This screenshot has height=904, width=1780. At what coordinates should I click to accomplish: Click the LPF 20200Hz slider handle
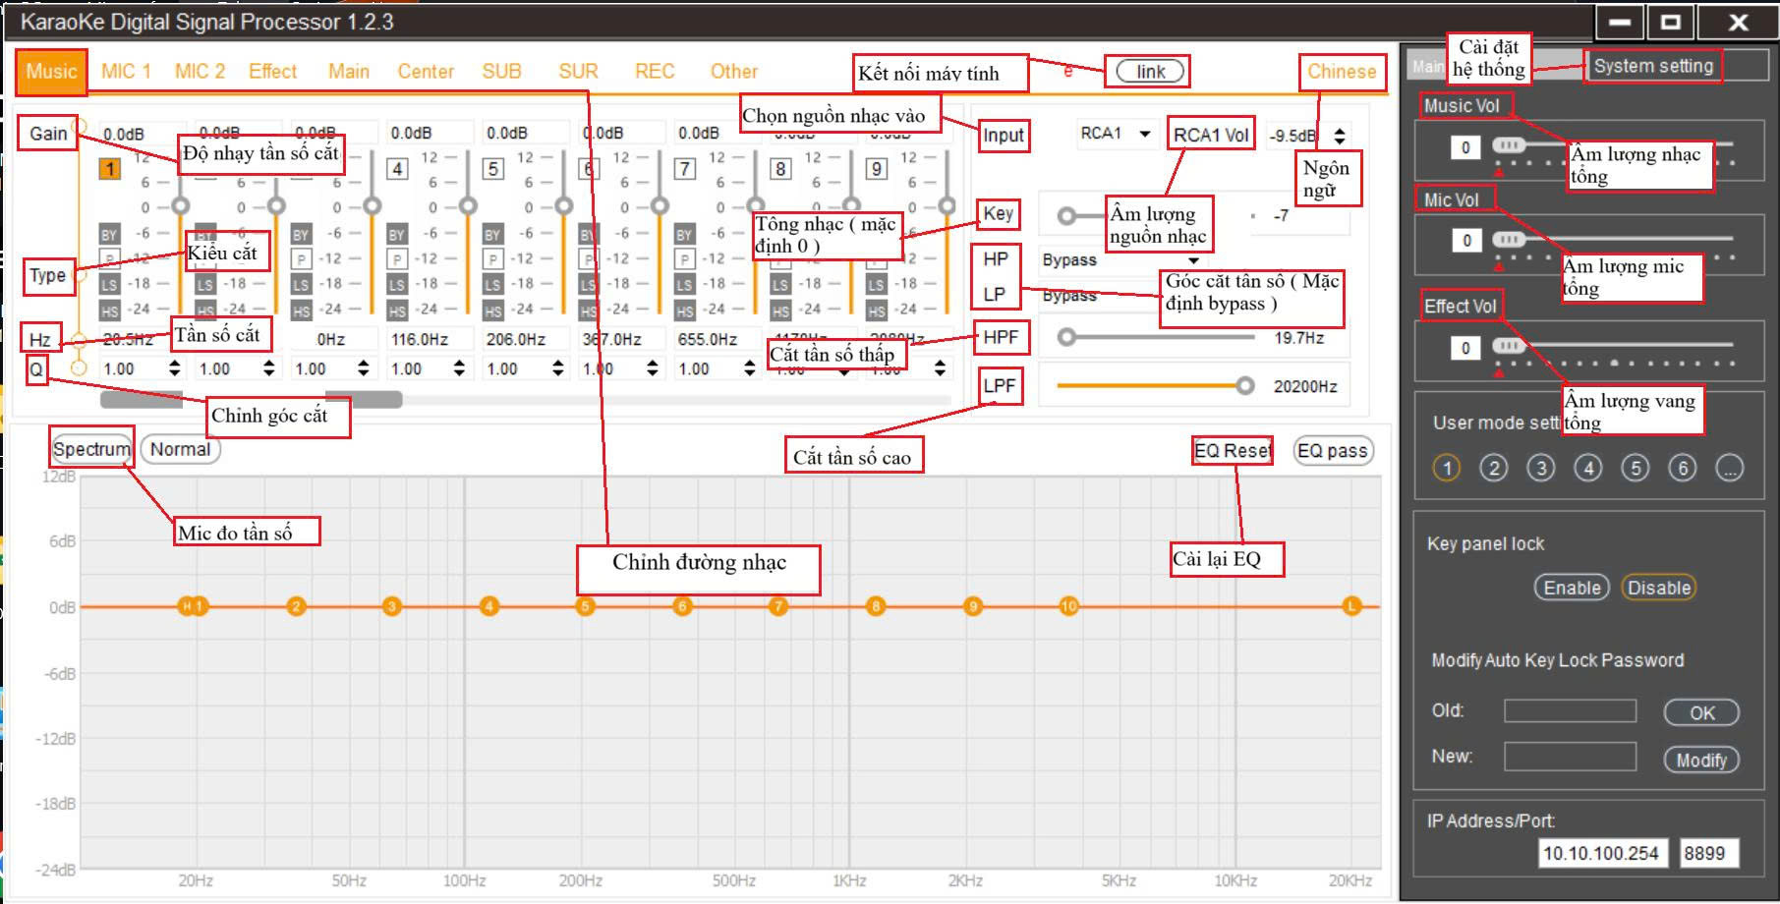(1245, 385)
